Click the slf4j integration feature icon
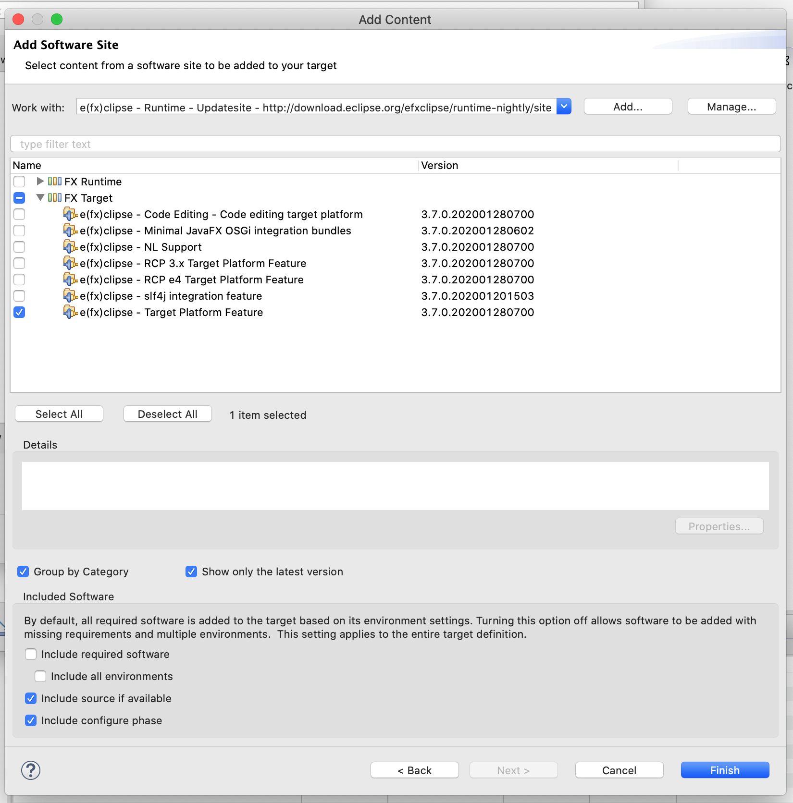Viewport: 793px width, 803px height. (70, 296)
